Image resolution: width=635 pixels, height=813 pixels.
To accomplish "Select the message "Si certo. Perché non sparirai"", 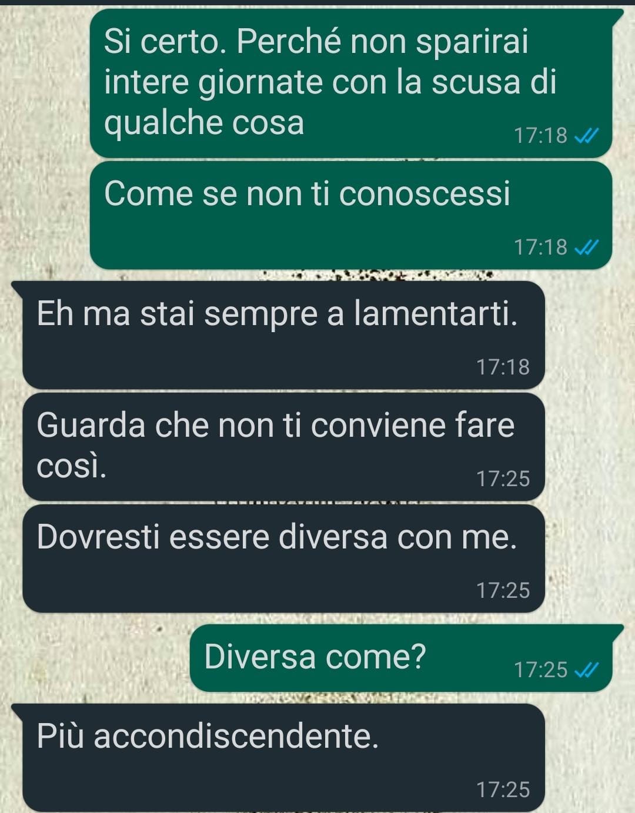I will pos(351,83).
